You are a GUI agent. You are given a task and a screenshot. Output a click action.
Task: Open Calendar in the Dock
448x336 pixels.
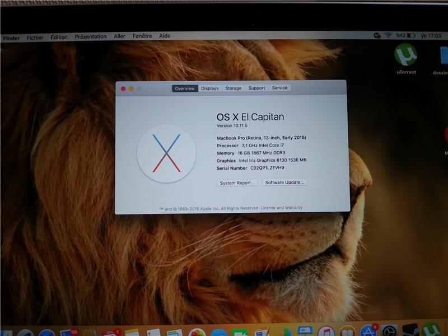(x=110, y=332)
